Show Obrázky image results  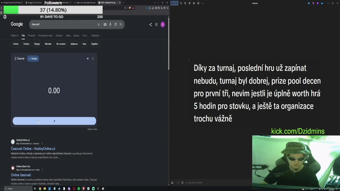(x=59, y=36)
